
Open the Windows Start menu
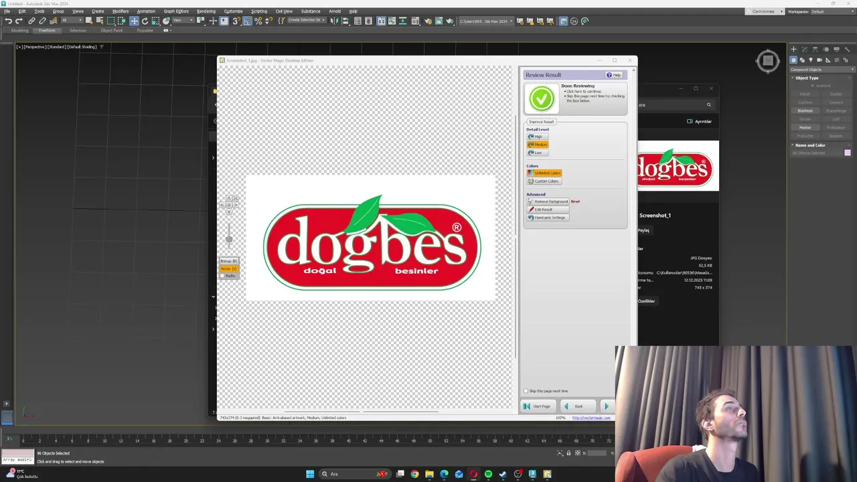310,474
